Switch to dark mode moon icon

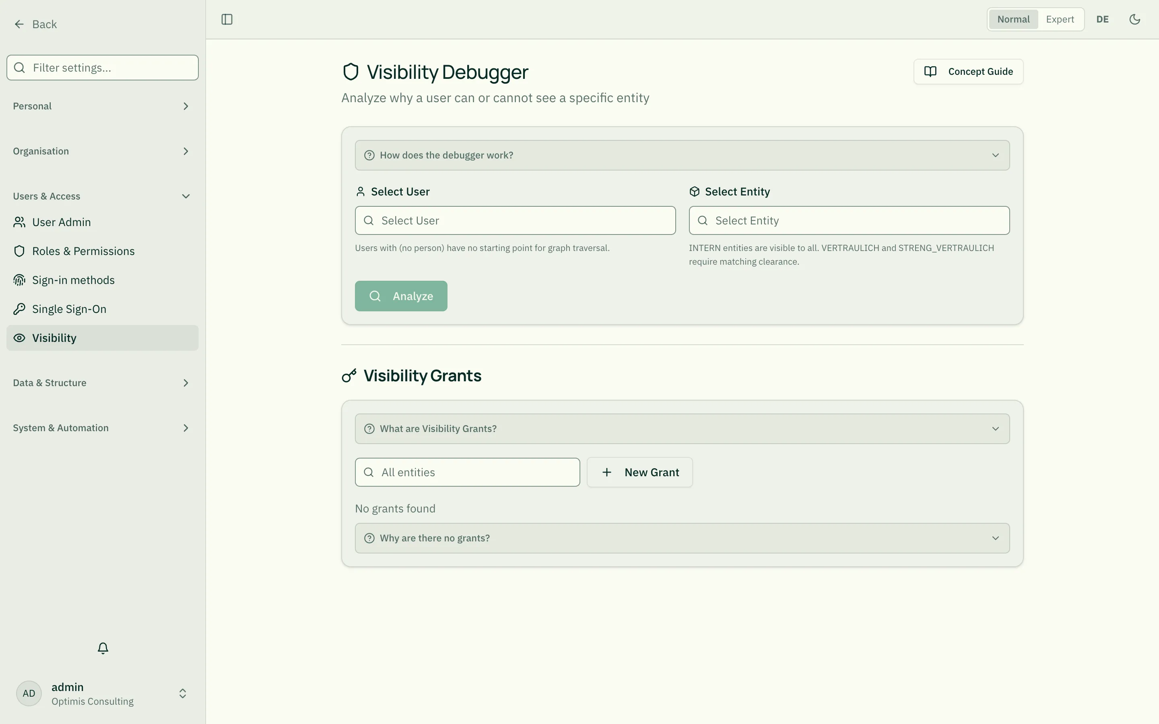coord(1134,19)
